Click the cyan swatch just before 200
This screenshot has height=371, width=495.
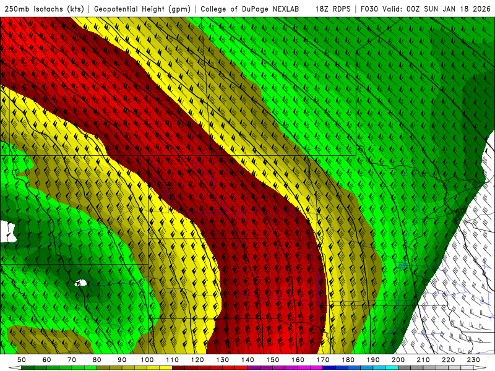[392, 368]
